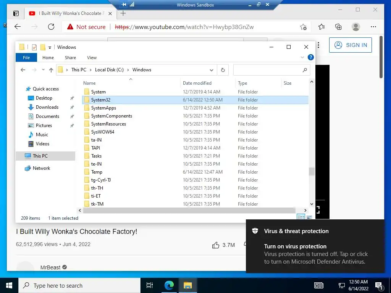The width and height of the screenshot is (391, 293).
Task: Click the Properties quick access toolbar icon
Action: pos(34,47)
